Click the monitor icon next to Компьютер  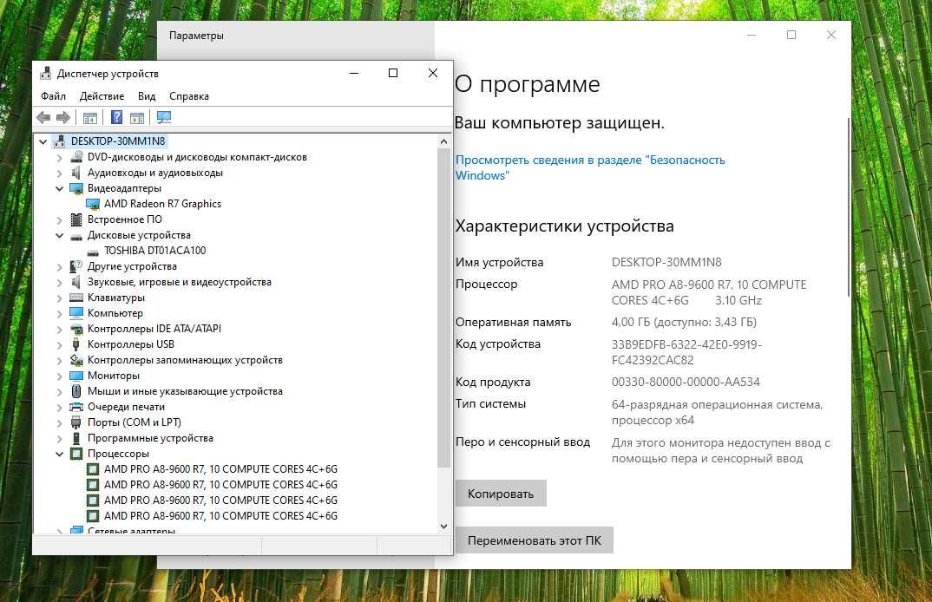pos(76,312)
